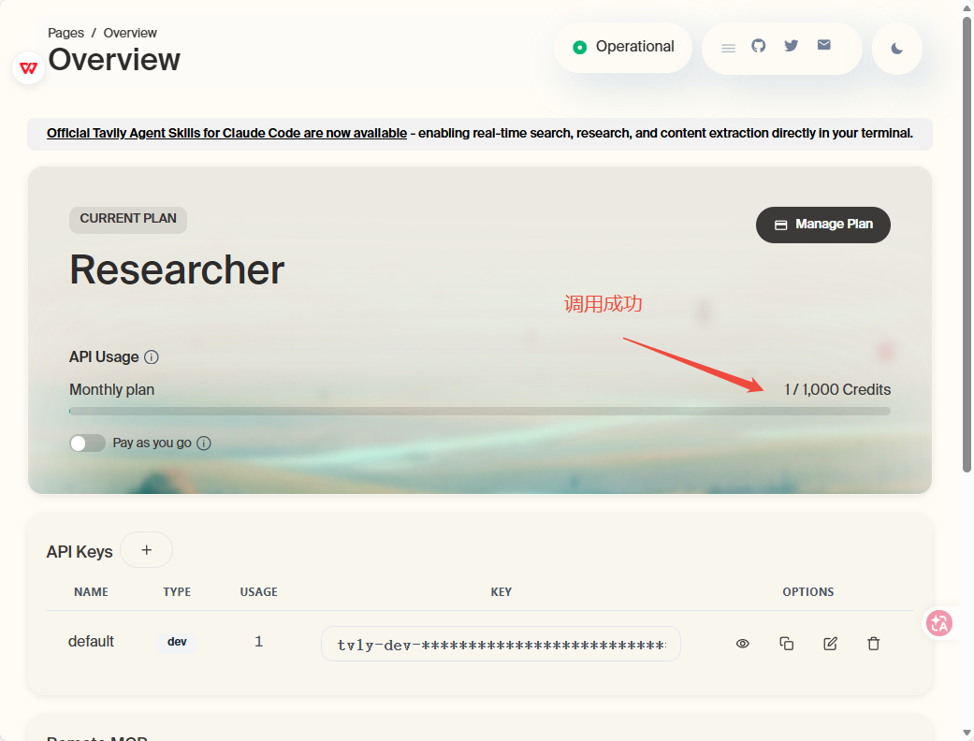Click the usage count '1' in default row
Viewport: 974px width, 741px height.
[x=259, y=642]
